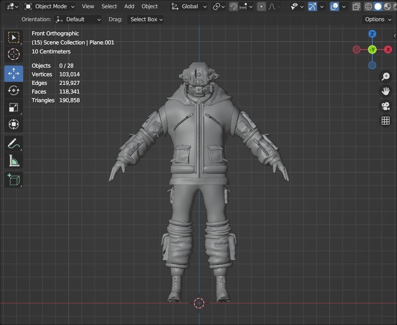
Task: Select the Cursor tool
Action: coord(14,54)
